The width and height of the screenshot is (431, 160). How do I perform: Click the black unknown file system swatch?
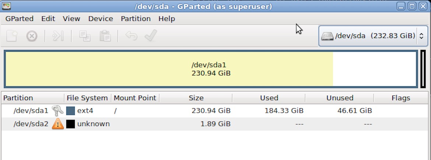click(70, 124)
